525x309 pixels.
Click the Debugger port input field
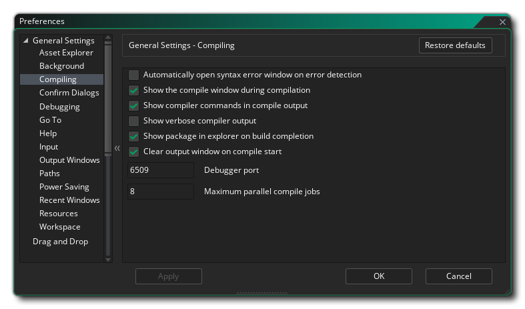click(160, 170)
